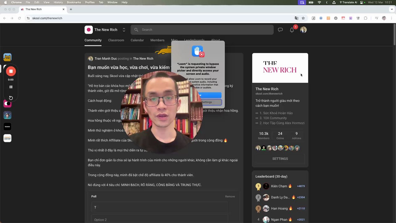Click The New Rich category link in post
Image resolution: width=396 pixels, height=223 pixels.
tap(143, 59)
